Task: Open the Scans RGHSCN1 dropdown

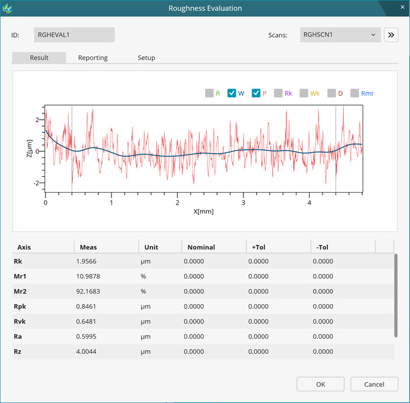Action: (339, 35)
